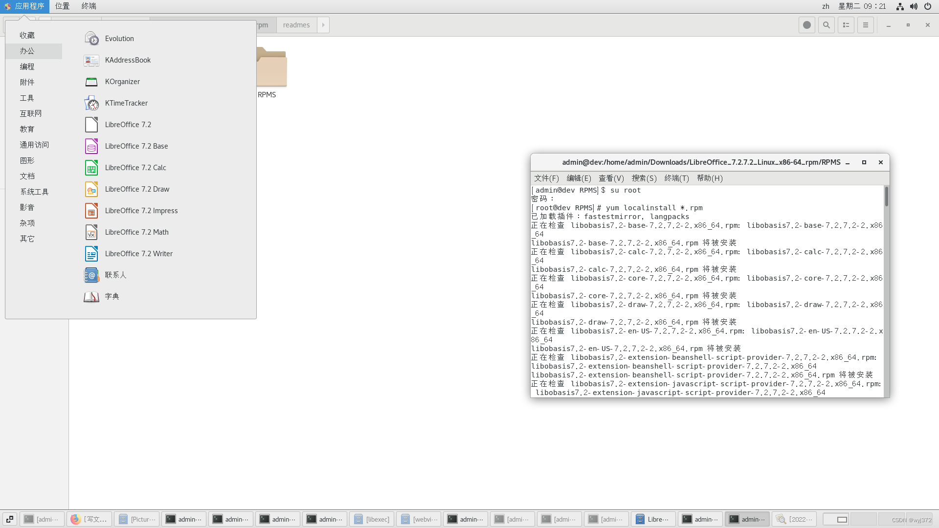Start LibreOffice 7.2 Impress

pos(141,210)
